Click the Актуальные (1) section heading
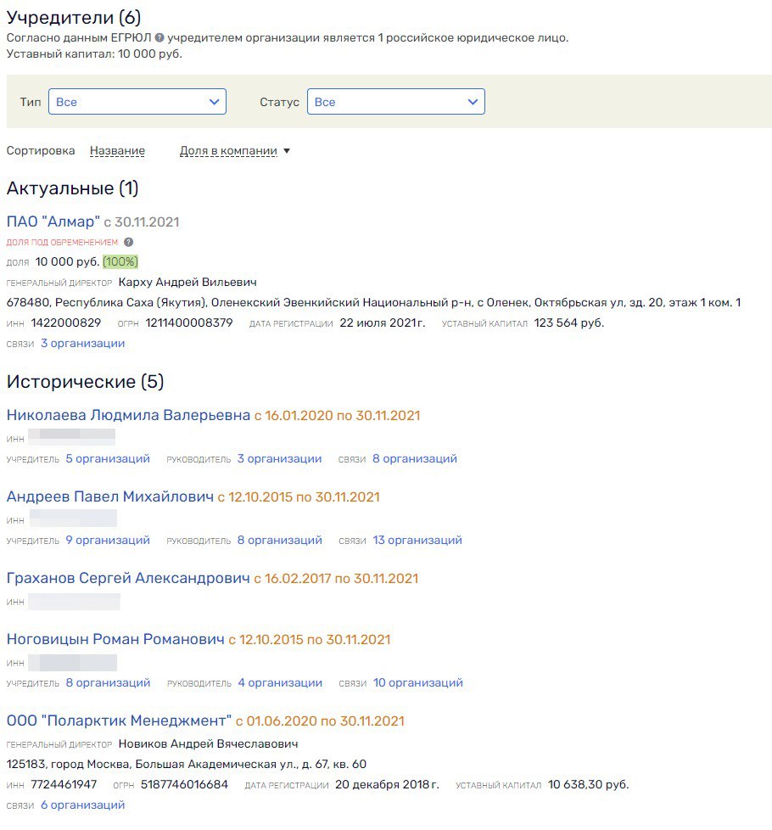772x830 pixels. (72, 188)
